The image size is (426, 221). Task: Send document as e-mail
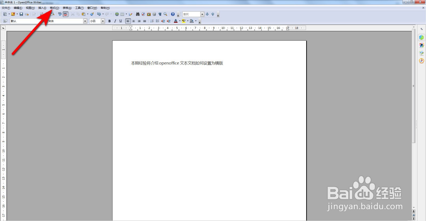[x=27, y=14]
